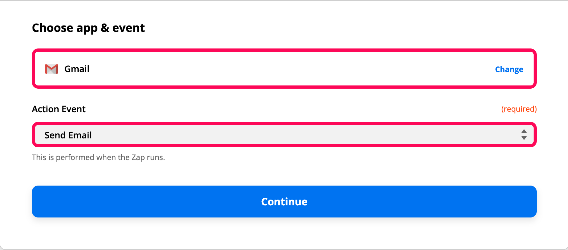Click the Action Event field label
568x250 pixels.
(59, 109)
